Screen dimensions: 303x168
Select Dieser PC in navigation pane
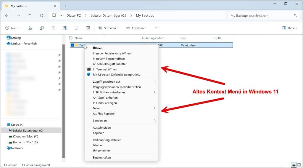[x=15, y=125]
